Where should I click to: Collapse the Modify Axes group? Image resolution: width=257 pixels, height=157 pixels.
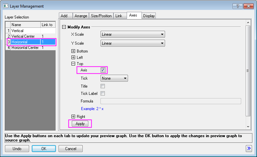click(64, 27)
